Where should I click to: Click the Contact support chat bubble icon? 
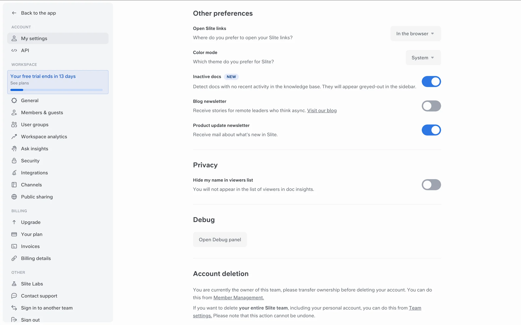(14, 296)
